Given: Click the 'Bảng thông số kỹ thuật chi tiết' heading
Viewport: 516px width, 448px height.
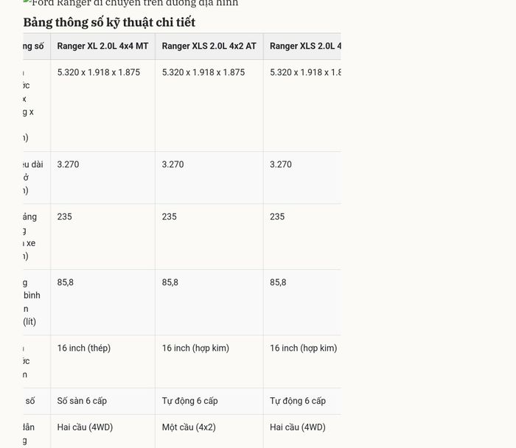Looking at the screenshot, I should (x=109, y=22).
